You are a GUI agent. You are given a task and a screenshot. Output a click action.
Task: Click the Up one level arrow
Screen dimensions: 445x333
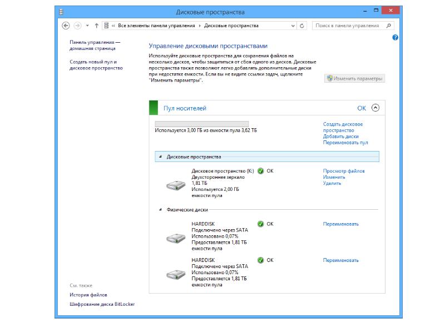(97, 26)
